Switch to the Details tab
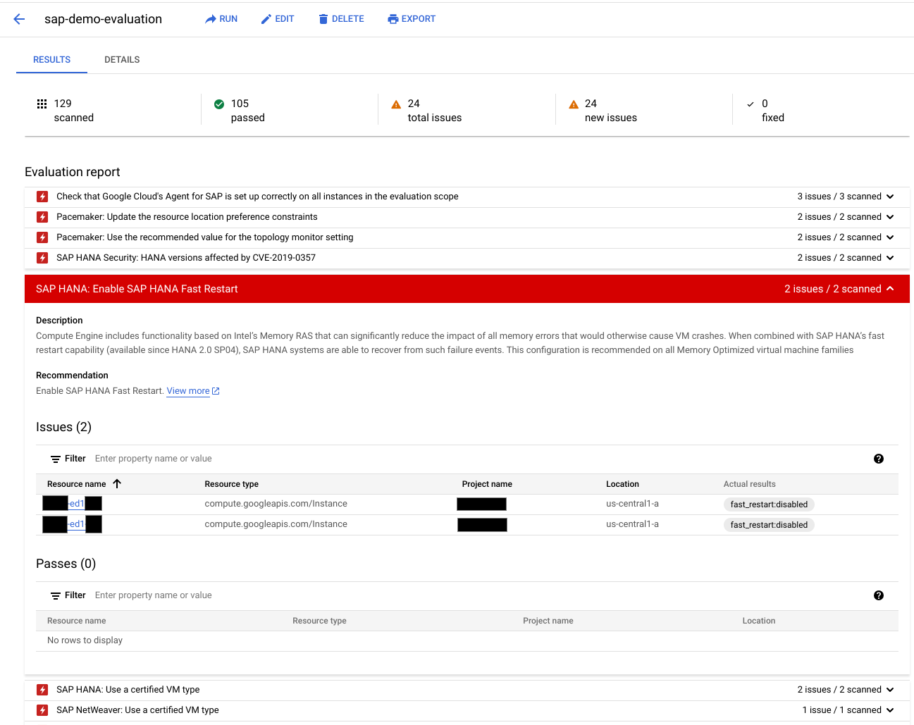 coord(122,60)
